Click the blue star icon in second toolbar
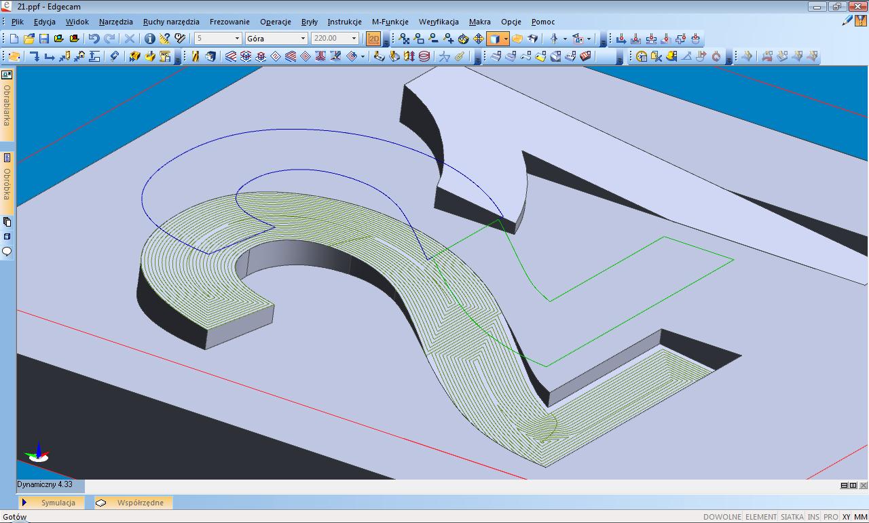869x523 pixels. click(445, 56)
